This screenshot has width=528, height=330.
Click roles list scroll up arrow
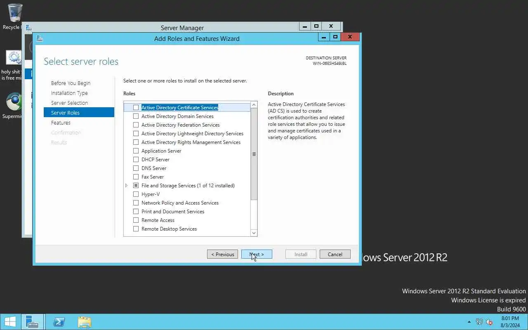coord(254,105)
